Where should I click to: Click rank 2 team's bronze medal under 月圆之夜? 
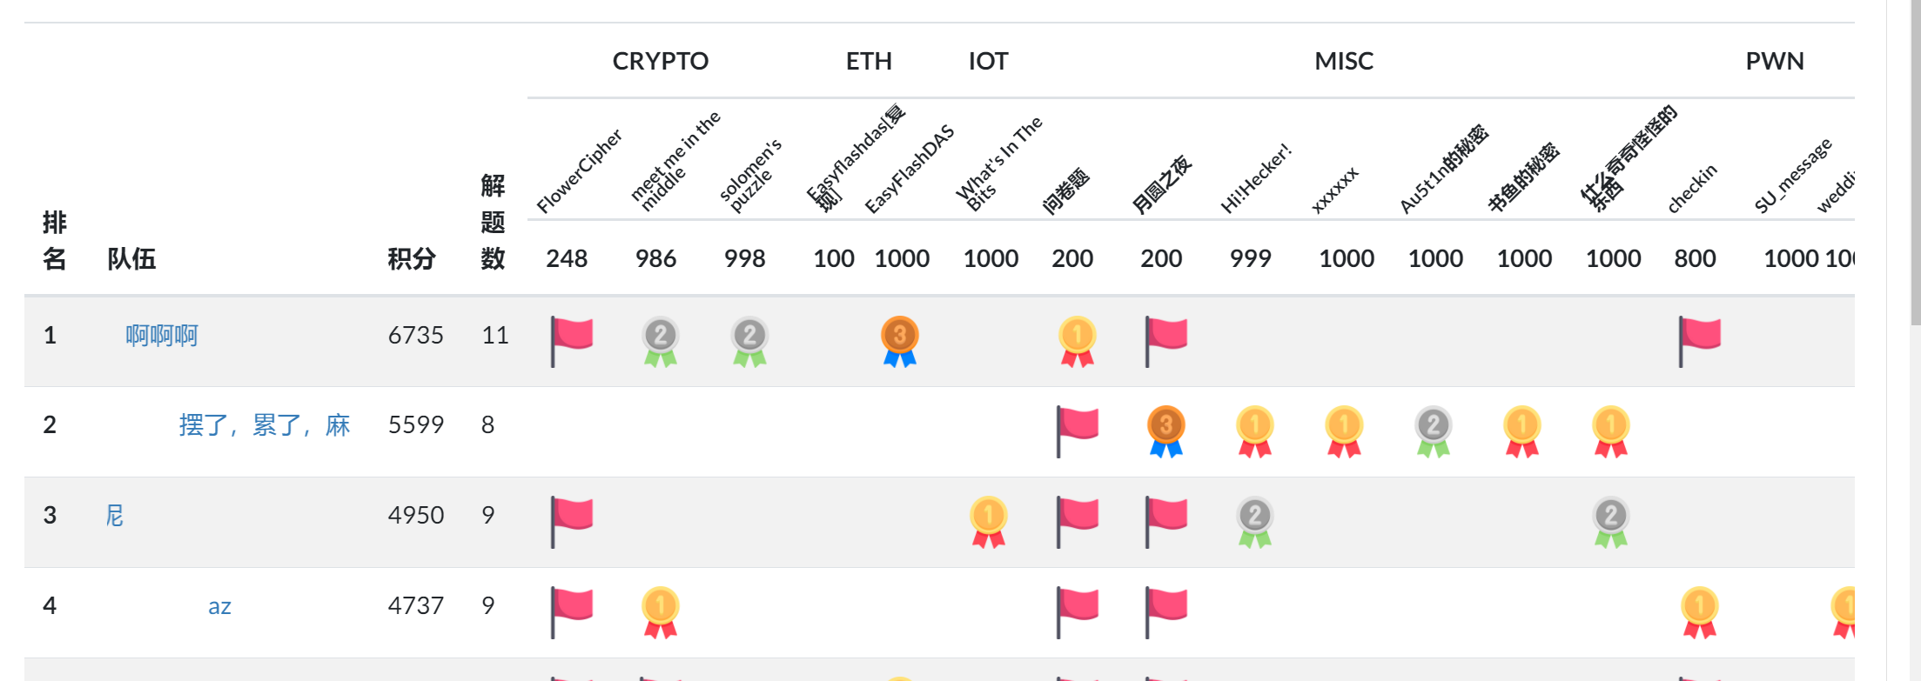pyautogui.click(x=1166, y=431)
